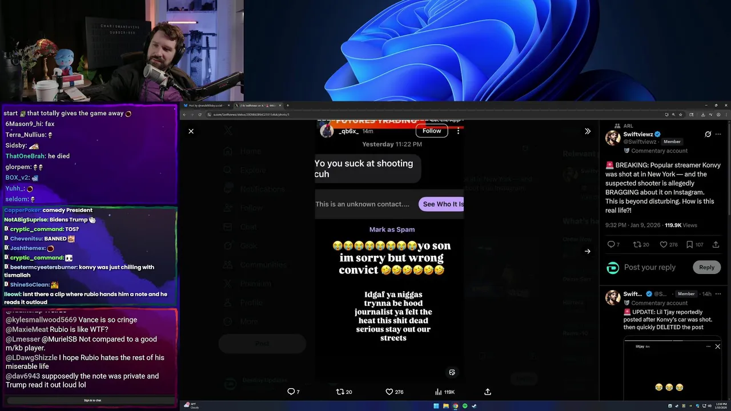Click the Reply button

(706, 267)
